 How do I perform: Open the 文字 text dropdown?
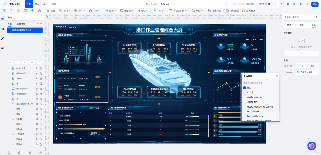(142, 11)
